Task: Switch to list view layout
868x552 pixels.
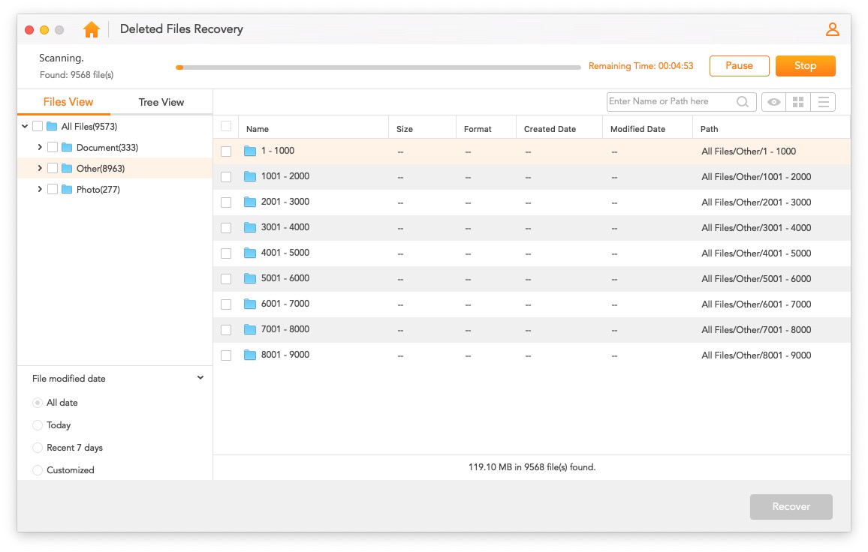Action: click(x=823, y=102)
